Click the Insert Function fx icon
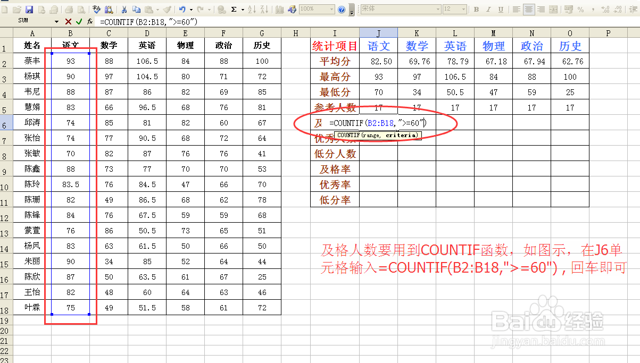The width and height of the screenshot is (640, 363). pos(89,21)
